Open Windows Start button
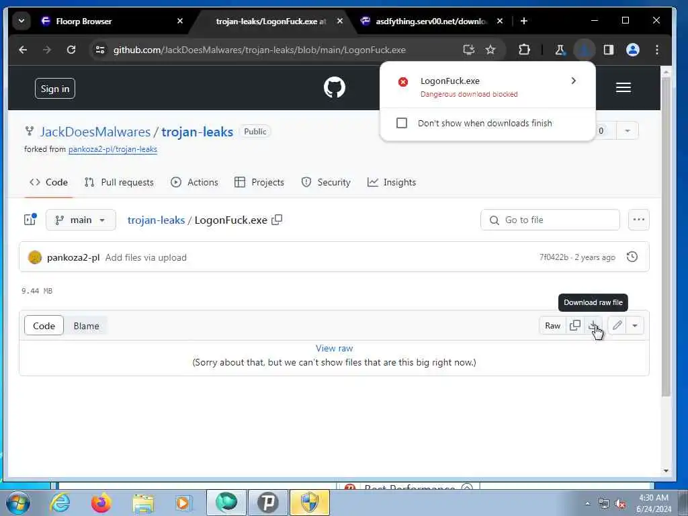 (x=17, y=503)
